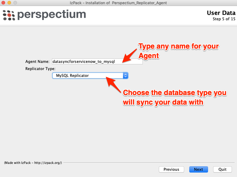Click the disabled gray zoom button

[15, 3]
